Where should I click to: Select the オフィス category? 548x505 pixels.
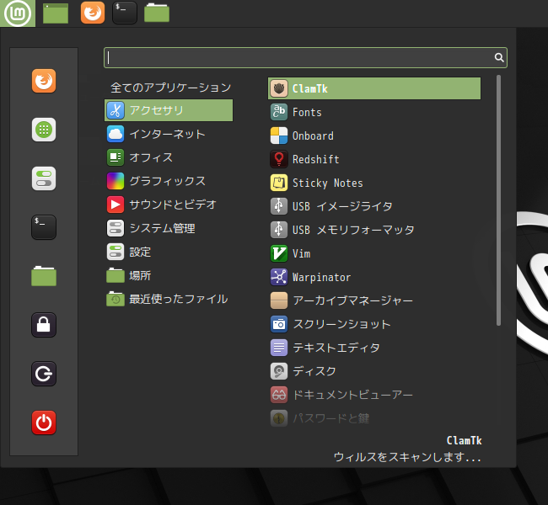(x=169, y=157)
